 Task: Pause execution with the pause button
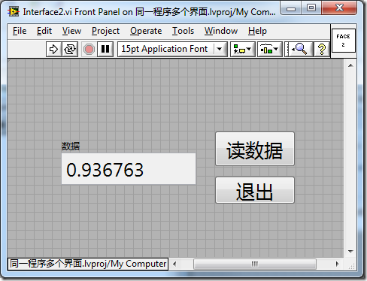point(105,49)
